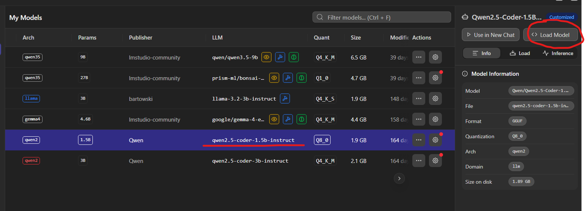
Task: Click the Use in New Chat button
Action: point(491,35)
